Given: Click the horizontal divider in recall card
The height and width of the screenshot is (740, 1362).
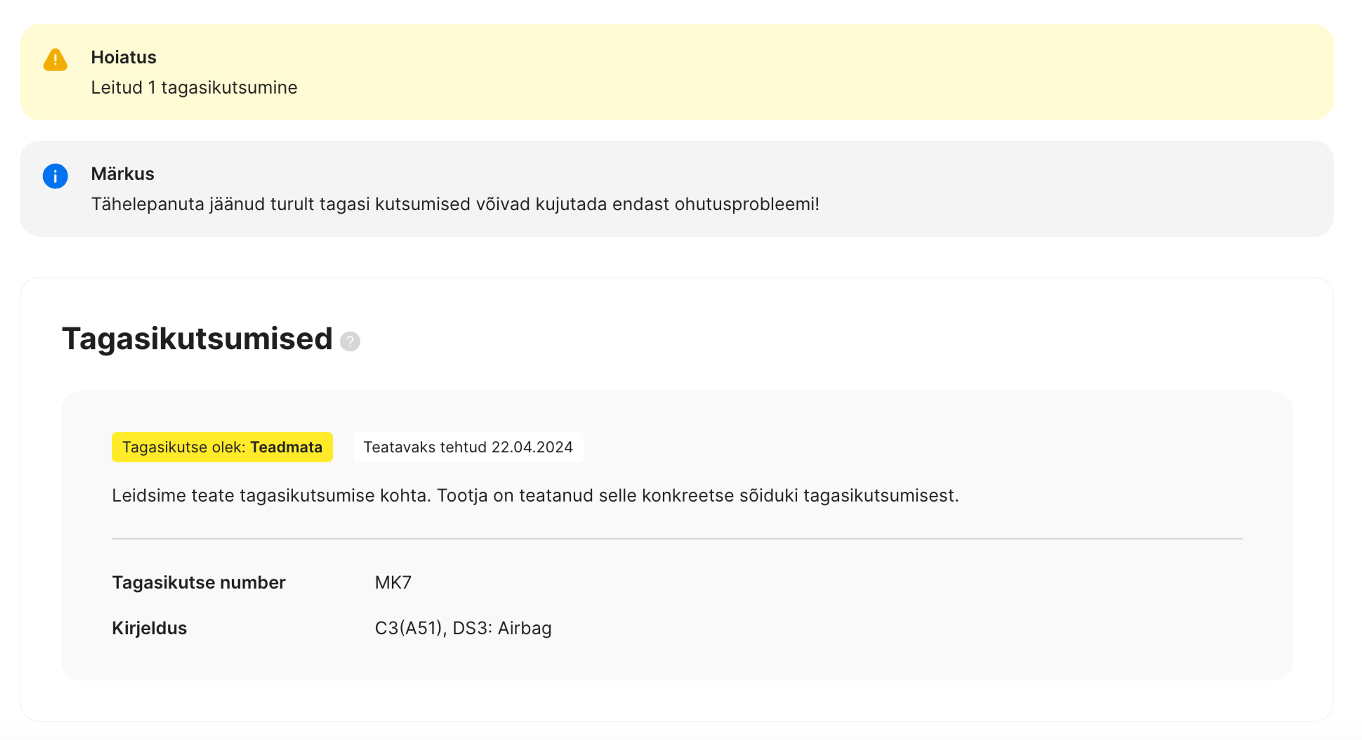Looking at the screenshot, I should point(677,539).
